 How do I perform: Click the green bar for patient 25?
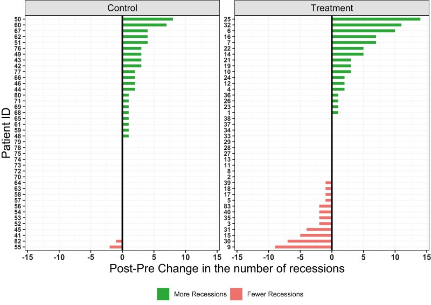click(376, 19)
